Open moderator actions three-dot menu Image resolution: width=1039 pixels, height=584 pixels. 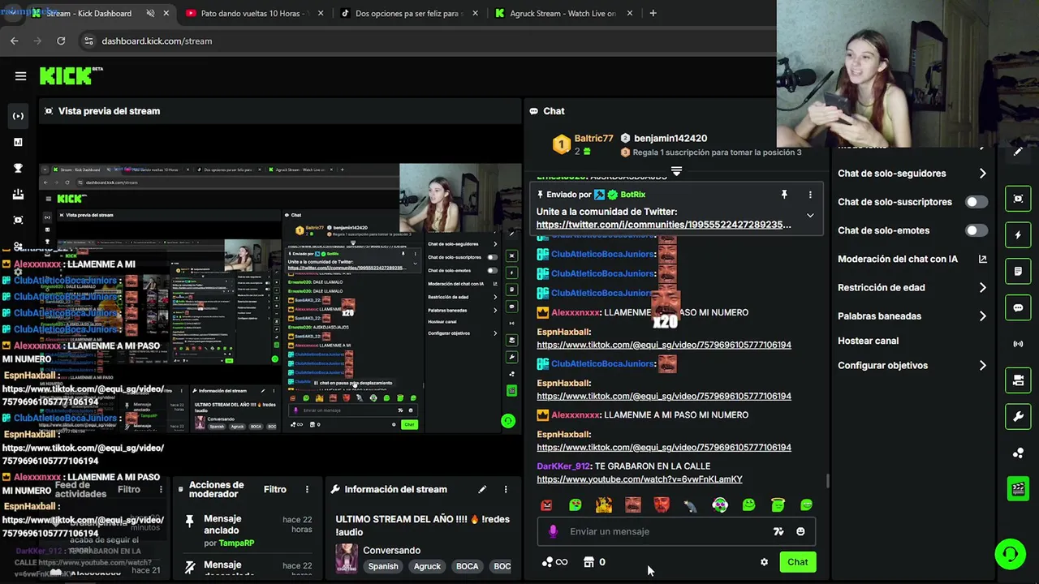307,489
